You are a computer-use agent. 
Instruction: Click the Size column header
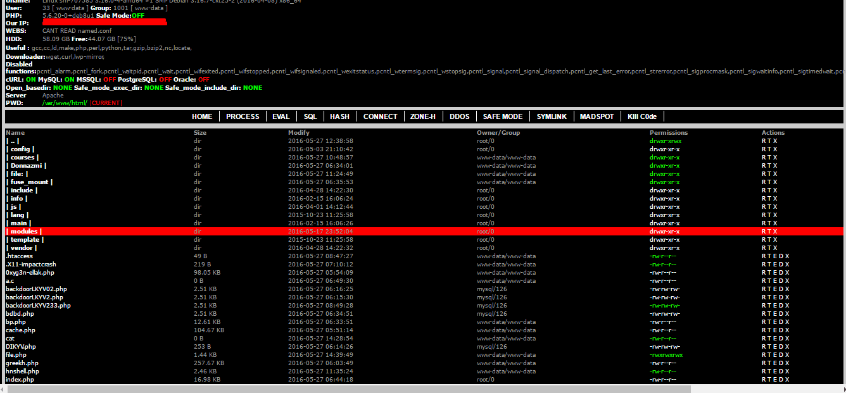tap(200, 133)
